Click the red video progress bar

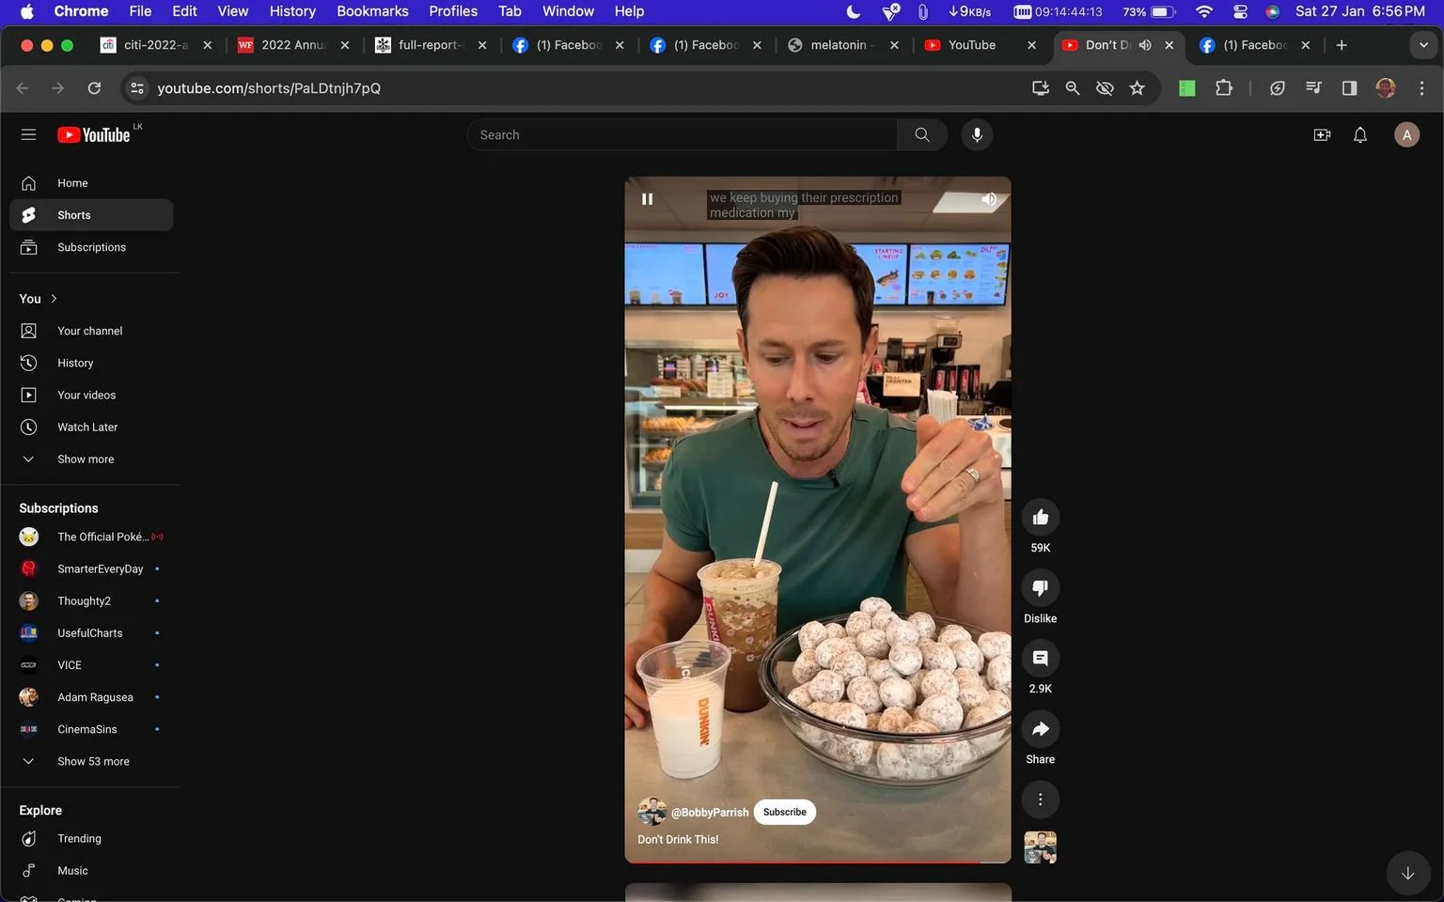click(x=804, y=861)
